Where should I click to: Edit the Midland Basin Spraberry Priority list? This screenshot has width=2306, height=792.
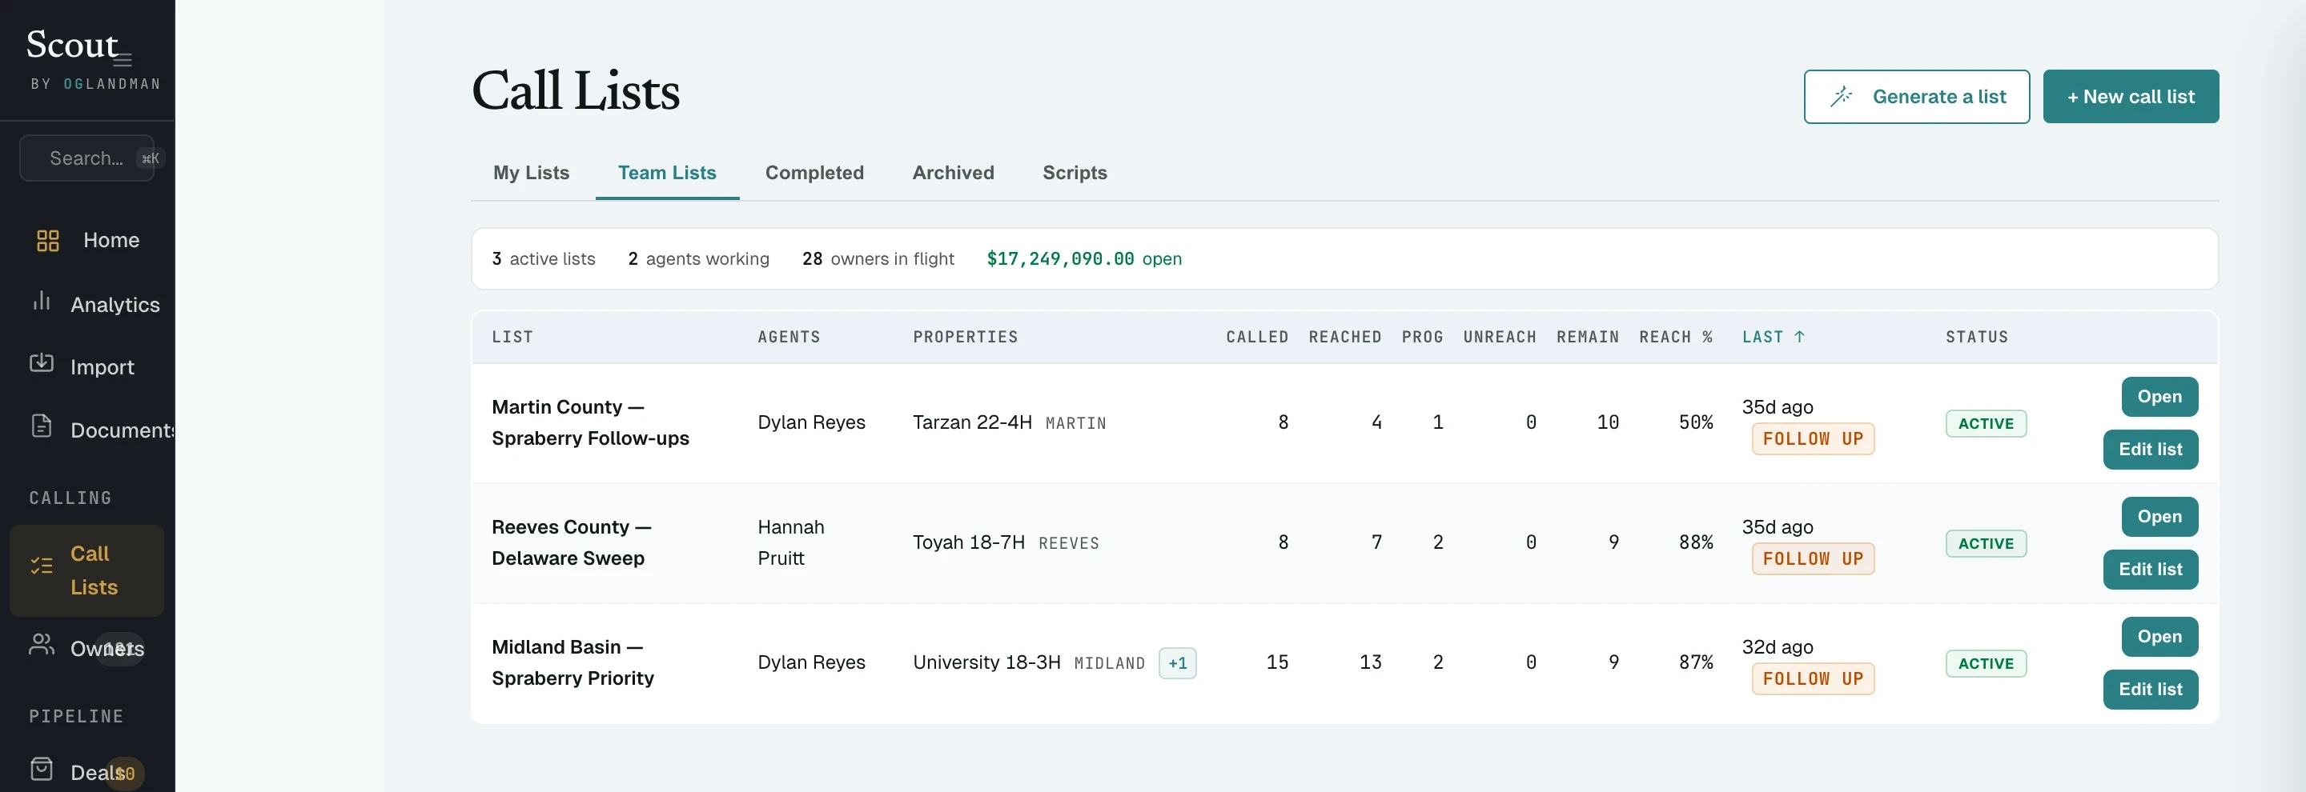(x=2149, y=690)
